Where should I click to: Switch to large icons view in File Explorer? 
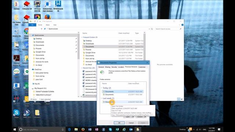tap(182, 99)
